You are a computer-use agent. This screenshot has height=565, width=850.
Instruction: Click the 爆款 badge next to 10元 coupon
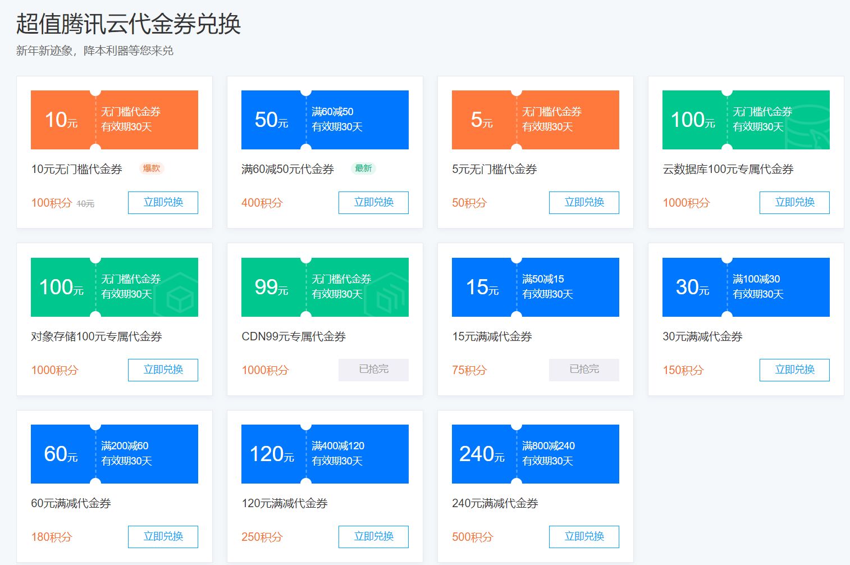point(152,168)
